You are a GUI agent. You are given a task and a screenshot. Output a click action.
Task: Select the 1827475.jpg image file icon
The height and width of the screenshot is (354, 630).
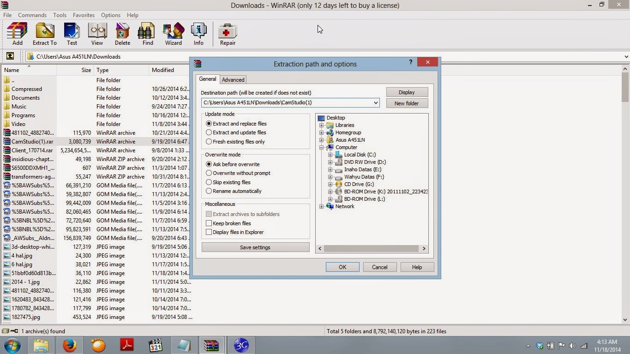click(6, 317)
